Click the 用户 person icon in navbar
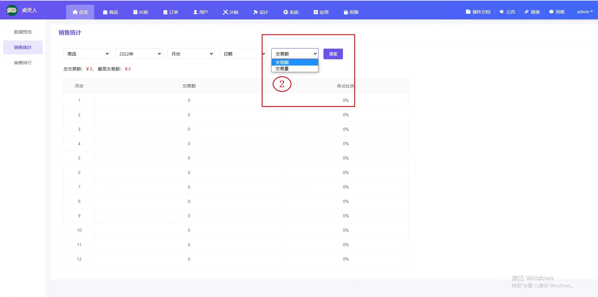Viewport: 598px width, 297px height. [x=195, y=12]
